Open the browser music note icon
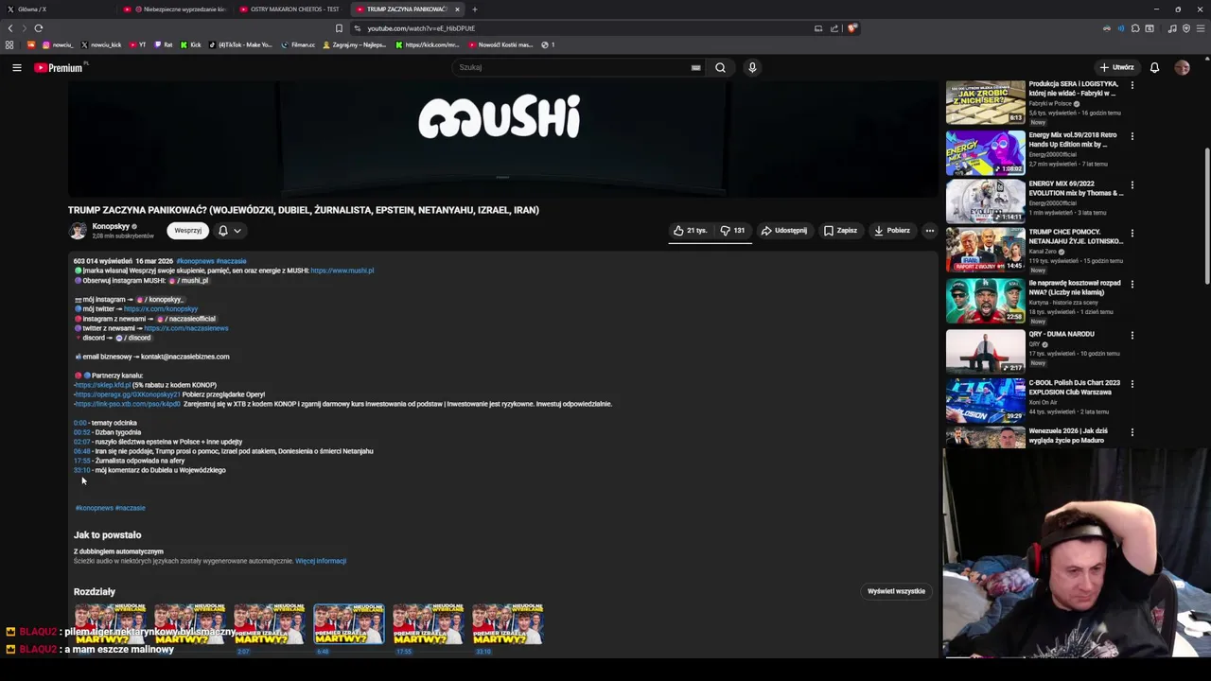The height and width of the screenshot is (681, 1211). coord(1172,28)
